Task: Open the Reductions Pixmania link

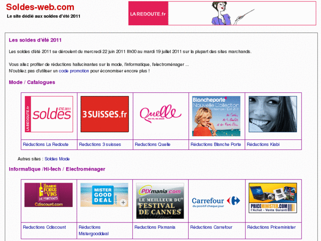Action: [x=155, y=227]
